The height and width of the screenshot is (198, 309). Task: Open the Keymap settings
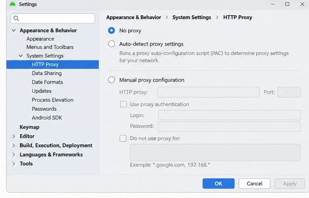(x=29, y=127)
